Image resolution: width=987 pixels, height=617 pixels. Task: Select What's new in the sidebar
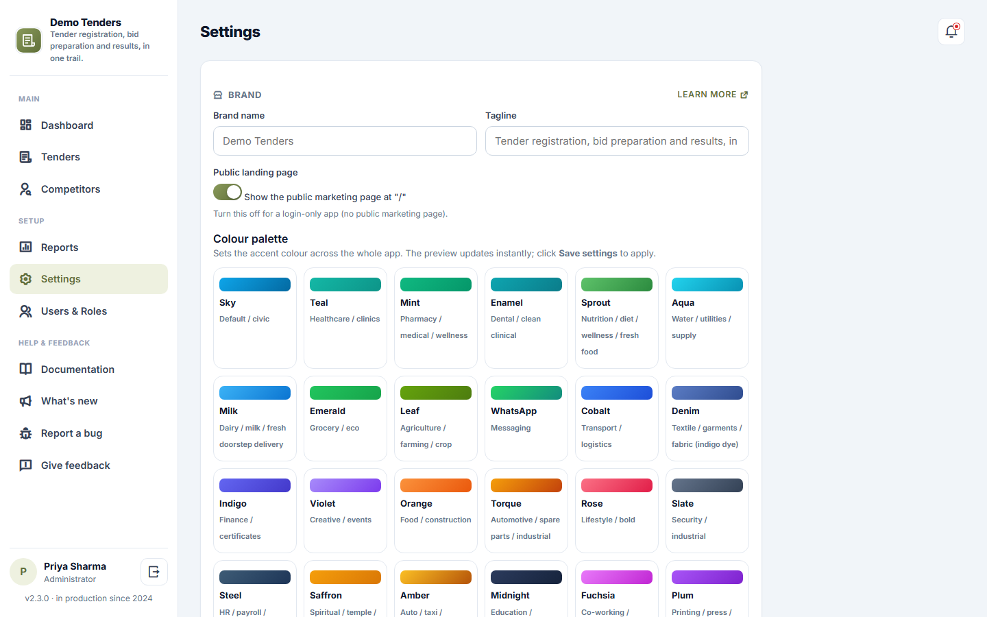[x=88, y=401]
